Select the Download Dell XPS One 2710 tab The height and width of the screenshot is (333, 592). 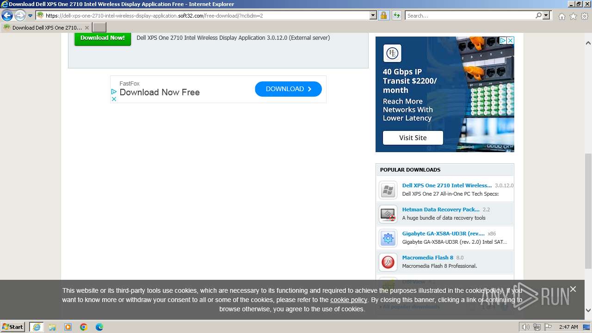click(x=46, y=27)
